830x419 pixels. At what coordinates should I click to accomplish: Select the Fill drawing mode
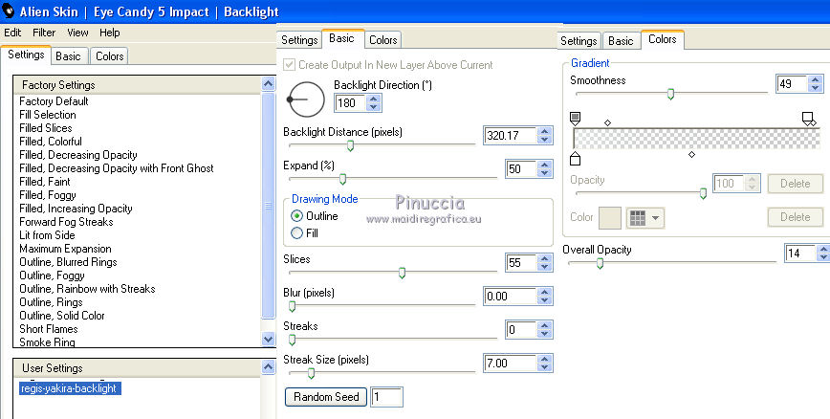coord(297,233)
